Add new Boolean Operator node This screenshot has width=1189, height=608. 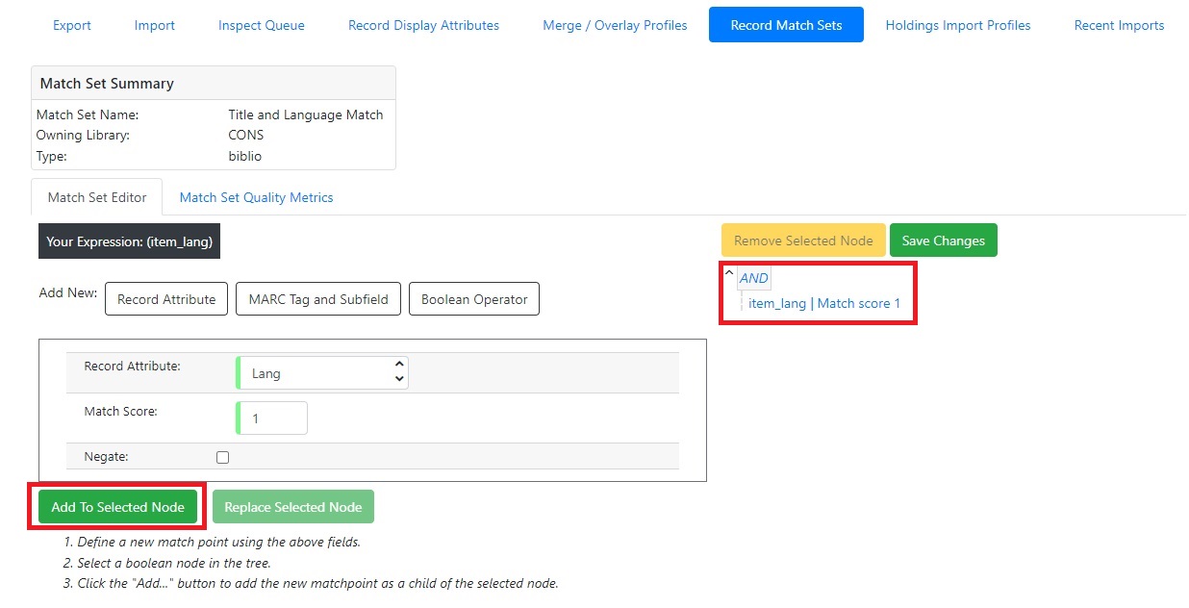click(x=474, y=299)
